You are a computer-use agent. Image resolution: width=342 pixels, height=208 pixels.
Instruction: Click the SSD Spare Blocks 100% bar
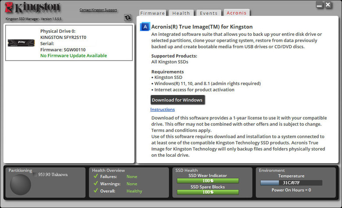208,192
